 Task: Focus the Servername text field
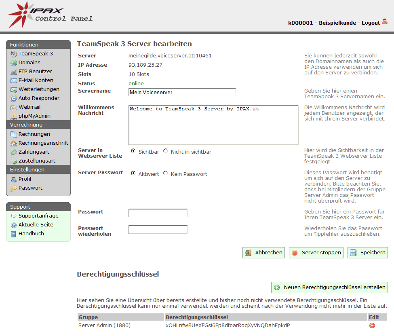click(182, 92)
